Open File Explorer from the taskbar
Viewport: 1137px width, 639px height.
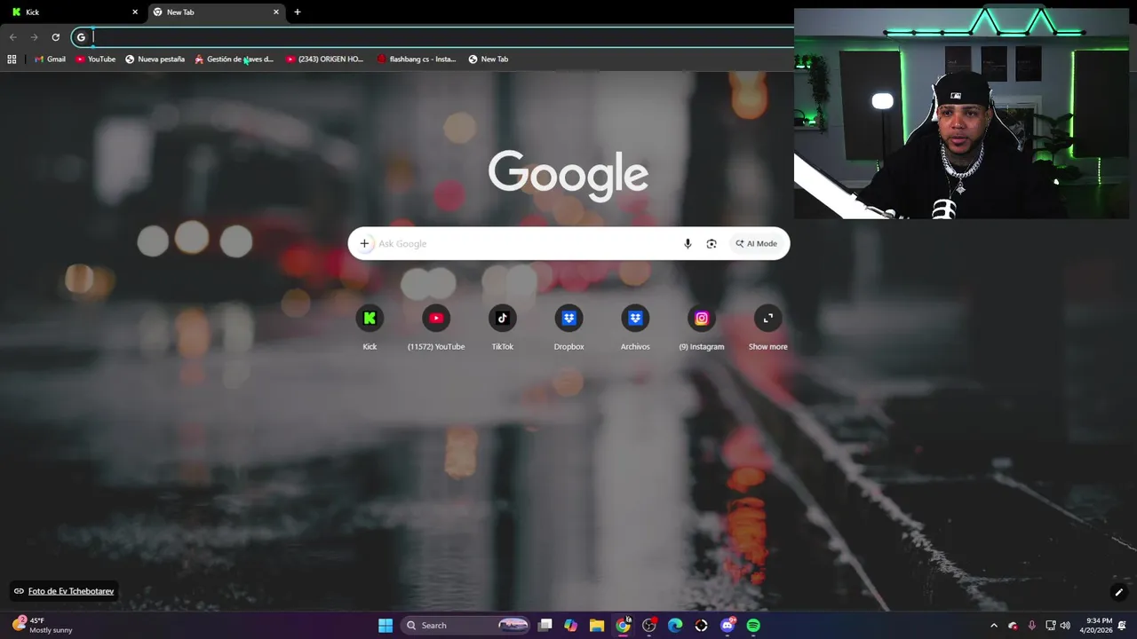[597, 626]
